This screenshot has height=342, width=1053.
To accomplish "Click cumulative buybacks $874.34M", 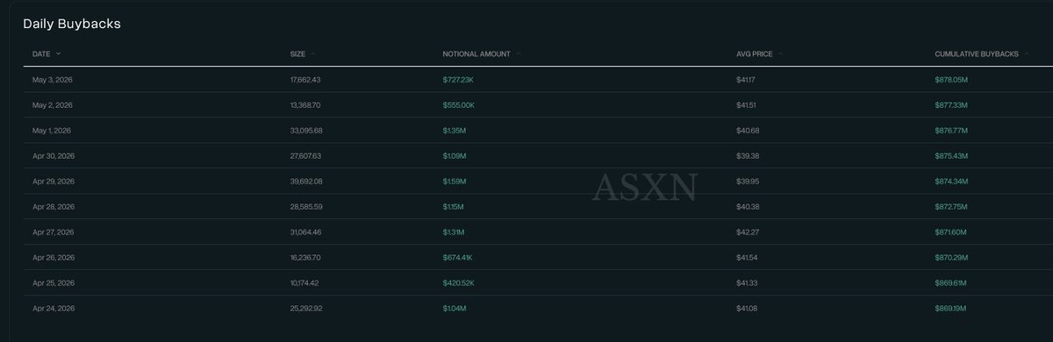I will [x=951, y=182].
